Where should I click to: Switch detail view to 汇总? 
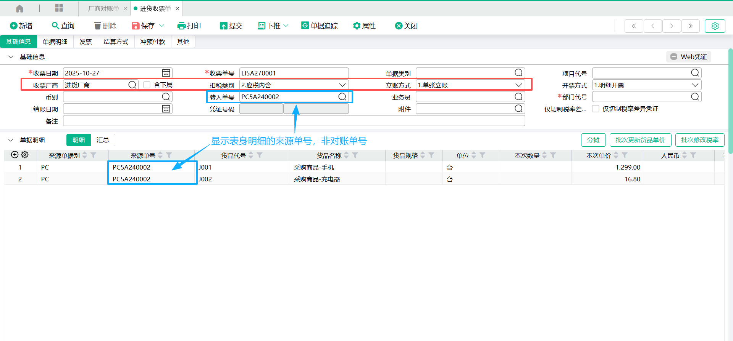coord(103,140)
